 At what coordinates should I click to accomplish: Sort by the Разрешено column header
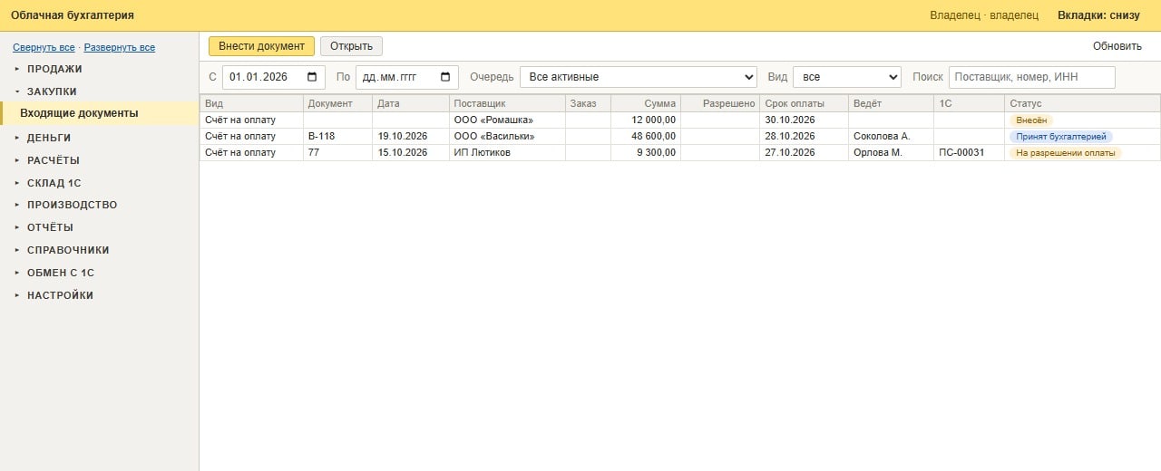tap(720, 103)
